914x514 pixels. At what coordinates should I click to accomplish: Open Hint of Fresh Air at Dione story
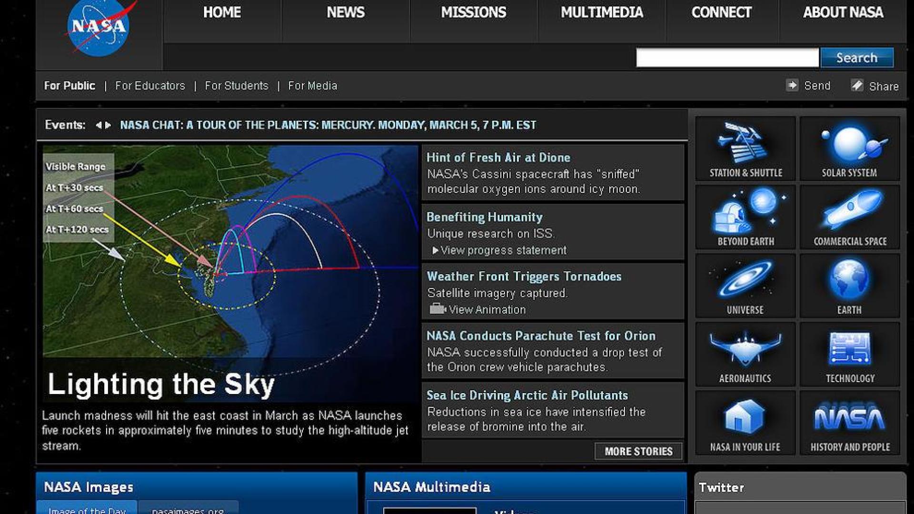pyautogui.click(x=498, y=158)
